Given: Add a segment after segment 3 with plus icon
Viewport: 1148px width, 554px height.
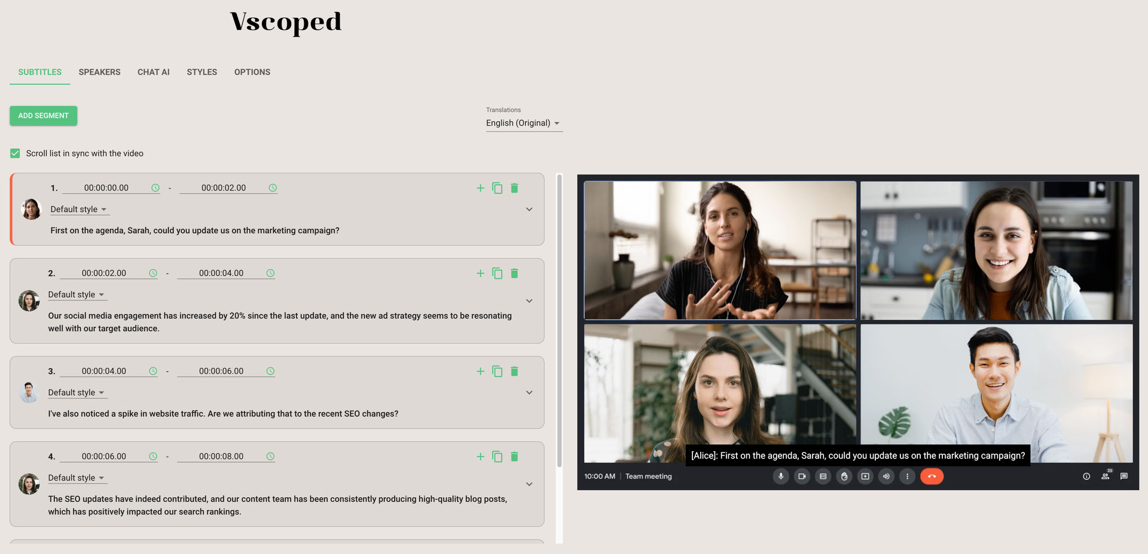Looking at the screenshot, I should click(480, 372).
